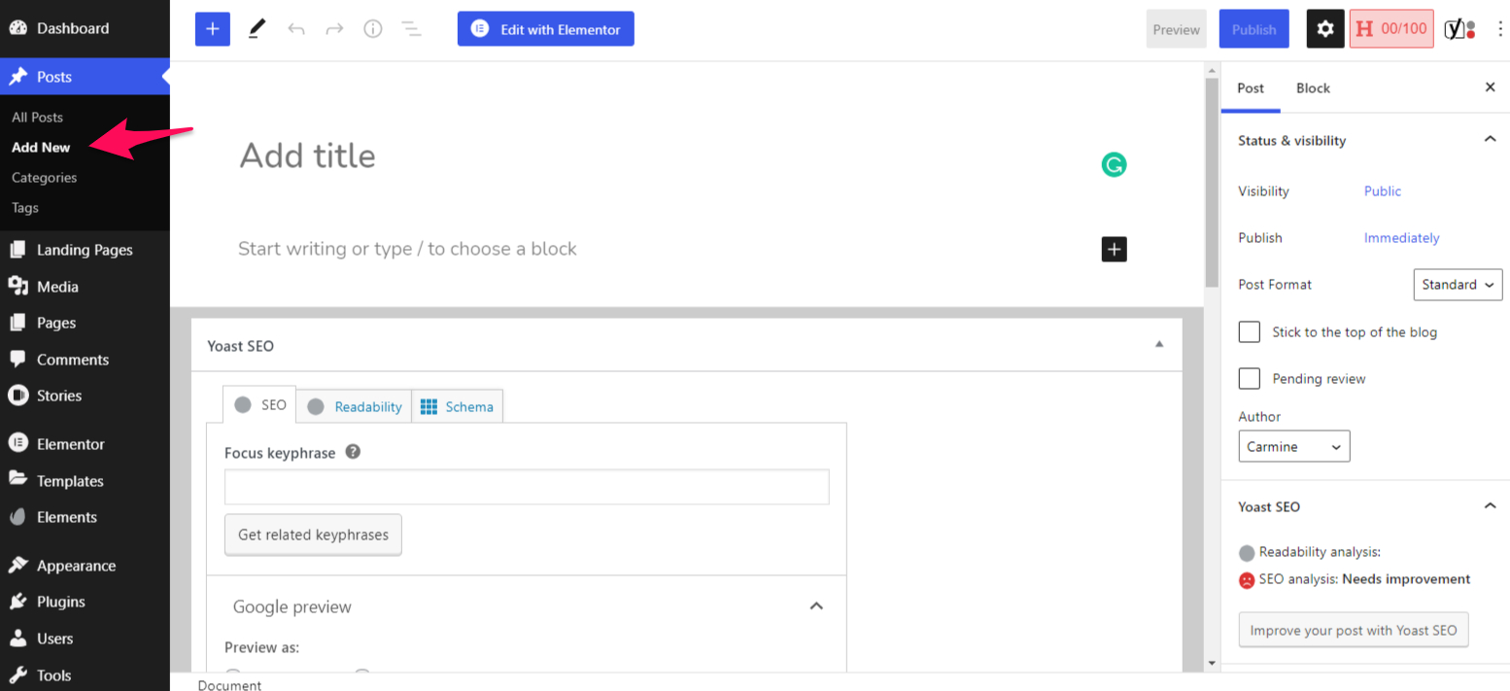
Task: Select the pencil Tools icon
Action: point(257,29)
